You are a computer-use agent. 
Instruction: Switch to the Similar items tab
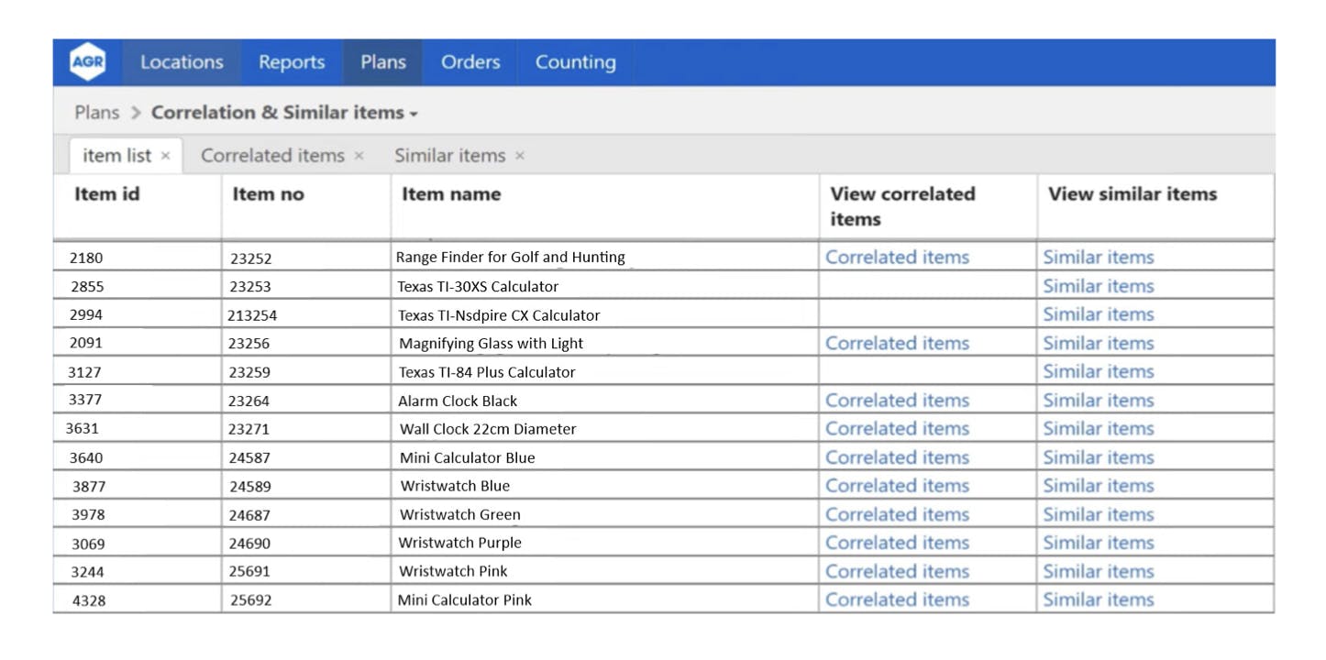(449, 156)
